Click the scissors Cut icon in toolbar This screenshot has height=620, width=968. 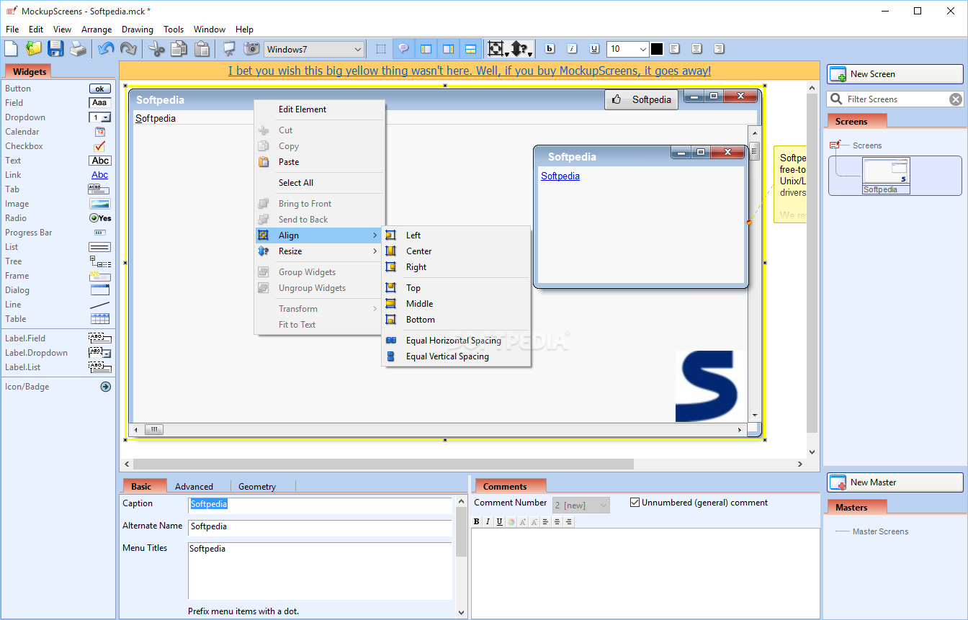pos(156,49)
